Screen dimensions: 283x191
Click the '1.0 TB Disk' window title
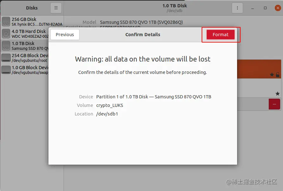[174, 6]
